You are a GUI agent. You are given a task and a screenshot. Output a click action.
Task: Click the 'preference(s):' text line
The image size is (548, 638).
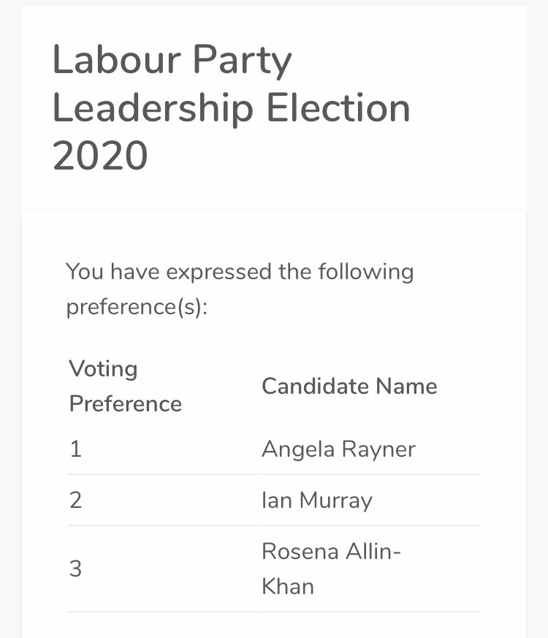pyautogui.click(x=137, y=306)
